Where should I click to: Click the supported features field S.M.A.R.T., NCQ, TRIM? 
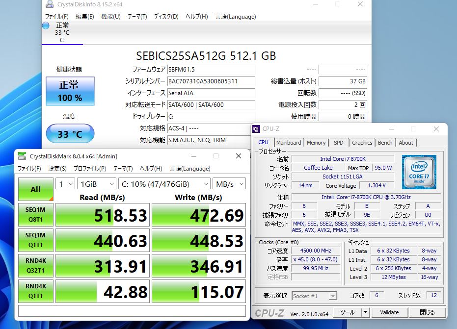pos(209,140)
